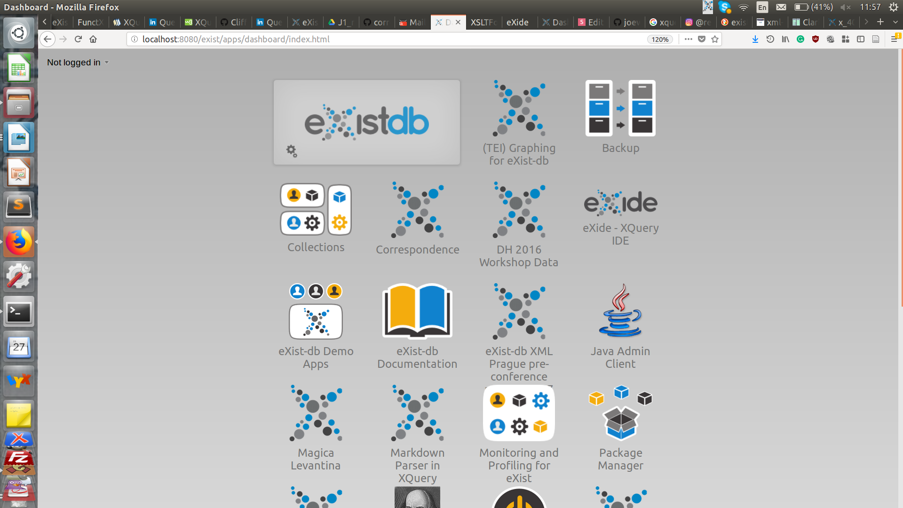Toggle the Firefox sidebar view icon
The height and width of the screenshot is (508, 903).
click(861, 40)
